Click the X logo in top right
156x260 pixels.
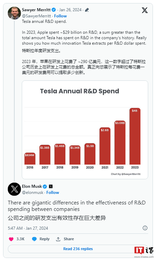pos(144,10)
